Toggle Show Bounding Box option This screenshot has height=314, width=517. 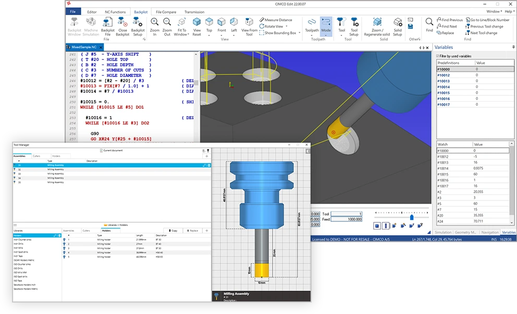click(x=278, y=33)
